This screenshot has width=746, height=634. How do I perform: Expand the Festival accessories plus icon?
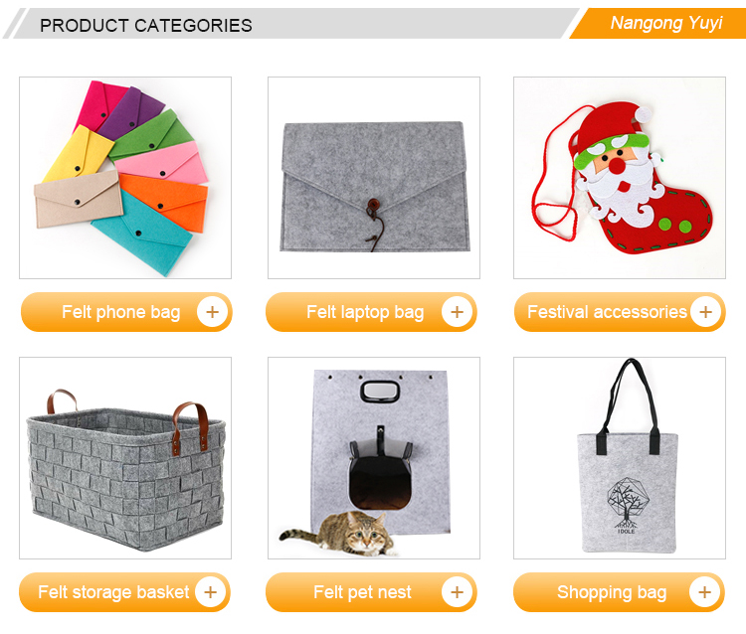click(x=705, y=312)
